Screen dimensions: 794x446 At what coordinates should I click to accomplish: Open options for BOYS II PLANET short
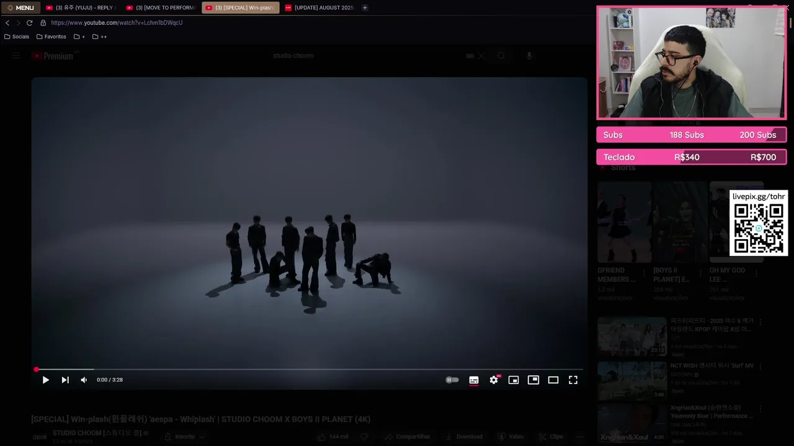click(700, 273)
